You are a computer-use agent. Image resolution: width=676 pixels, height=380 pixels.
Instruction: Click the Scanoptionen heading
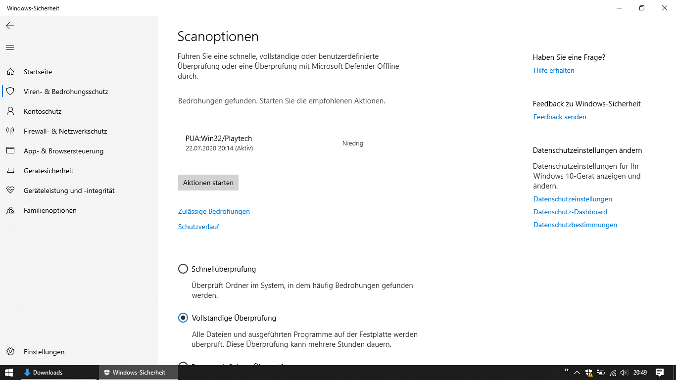(x=218, y=37)
